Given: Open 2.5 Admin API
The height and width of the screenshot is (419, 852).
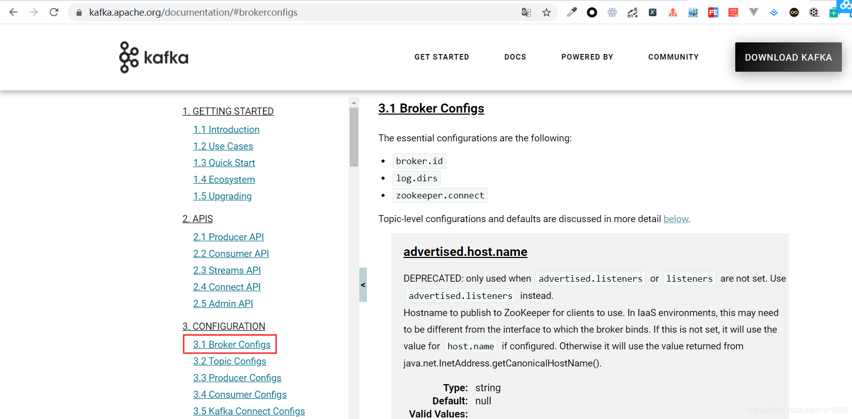Looking at the screenshot, I should tap(223, 303).
